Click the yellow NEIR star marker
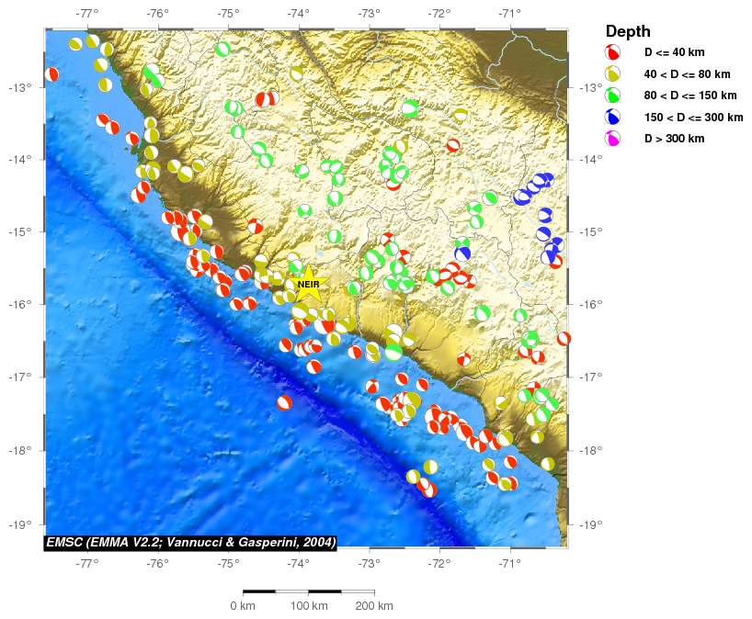Viewport: 752px width, 619px height. click(x=308, y=285)
